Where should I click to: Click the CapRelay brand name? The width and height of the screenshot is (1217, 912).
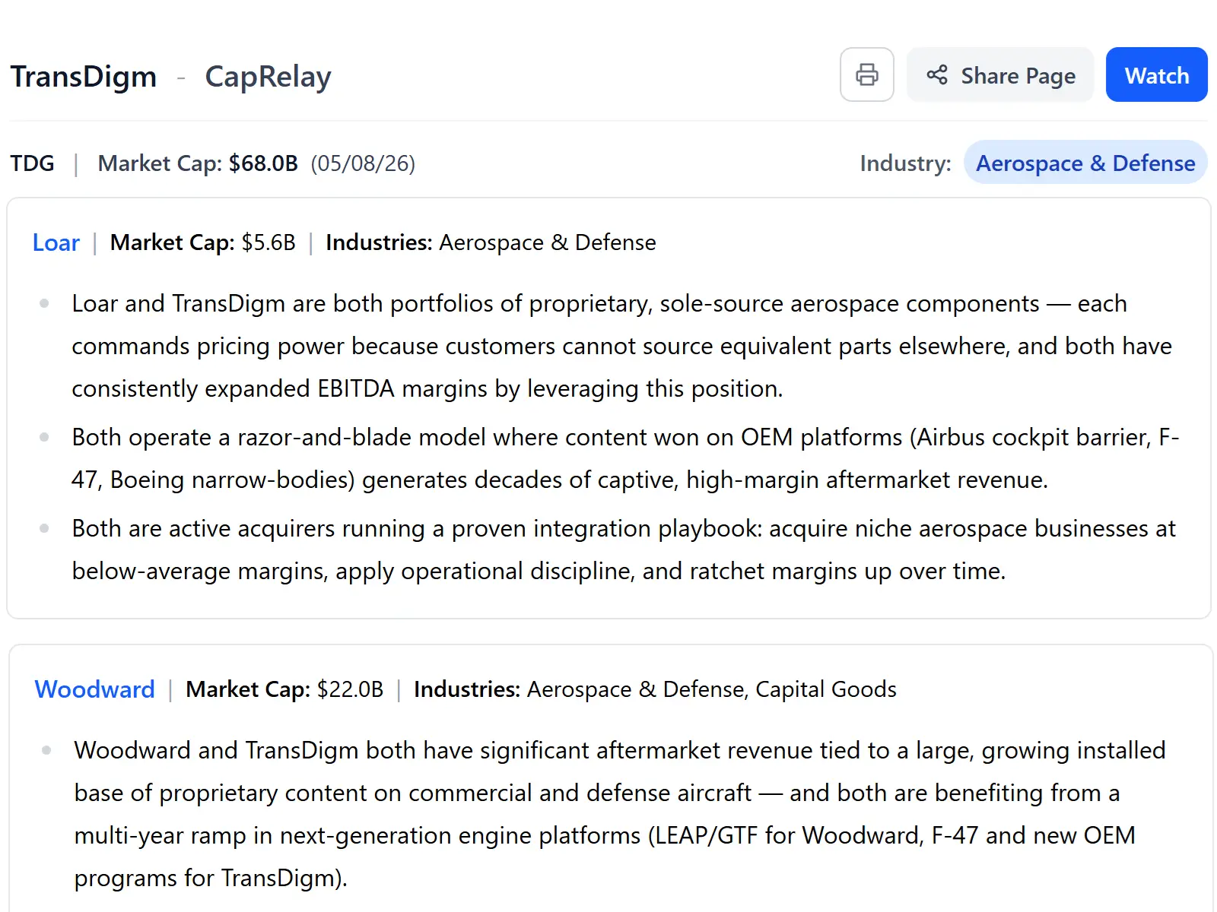click(268, 77)
